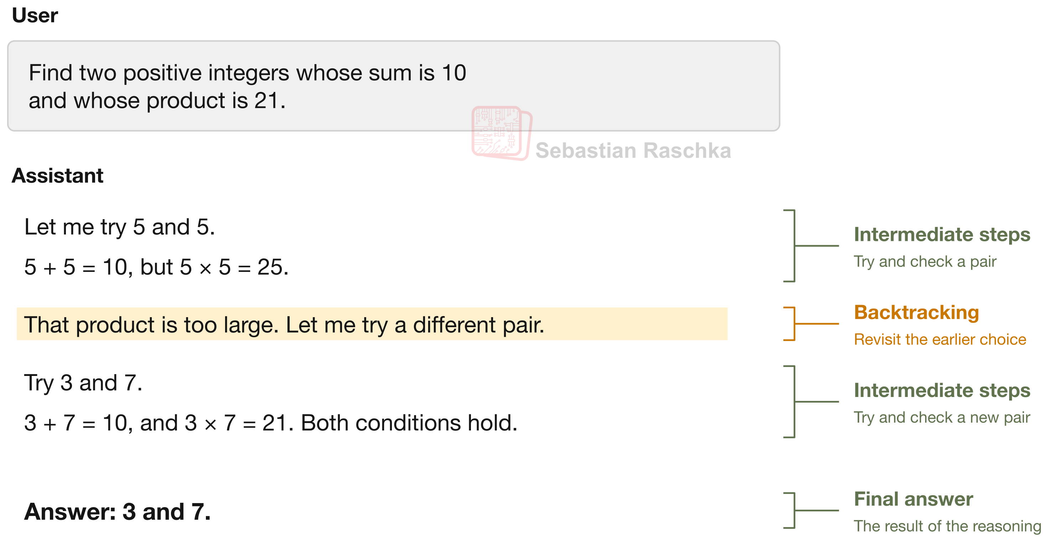Click the 'Revisit the earlier choice' caption
The height and width of the screenshot is (542, 1048).
pyautogui.click(x=940, y=339)
